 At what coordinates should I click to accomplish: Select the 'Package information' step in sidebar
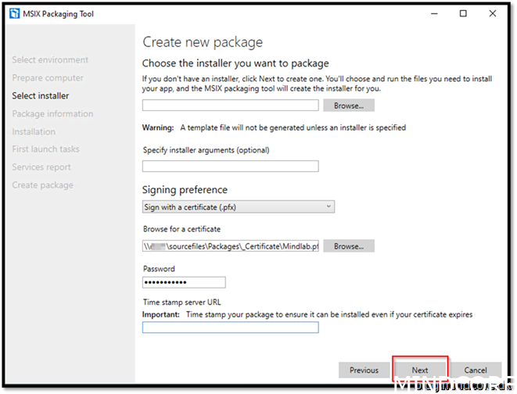click(x=52, y=113)
